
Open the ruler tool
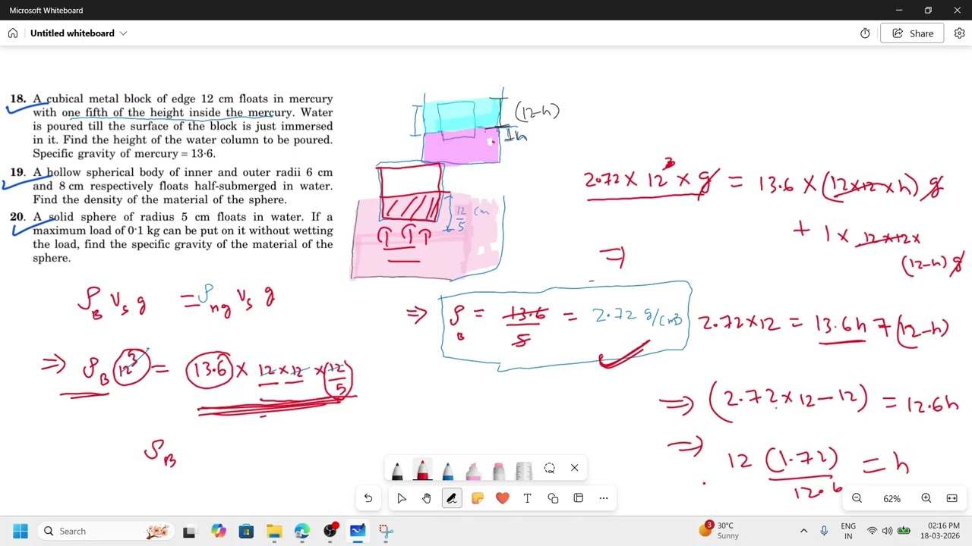[524, 470]
